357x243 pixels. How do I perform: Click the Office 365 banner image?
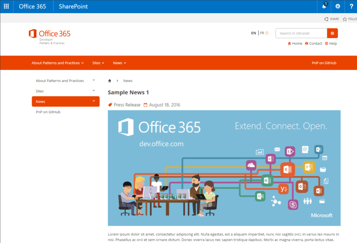pos(224,168)
